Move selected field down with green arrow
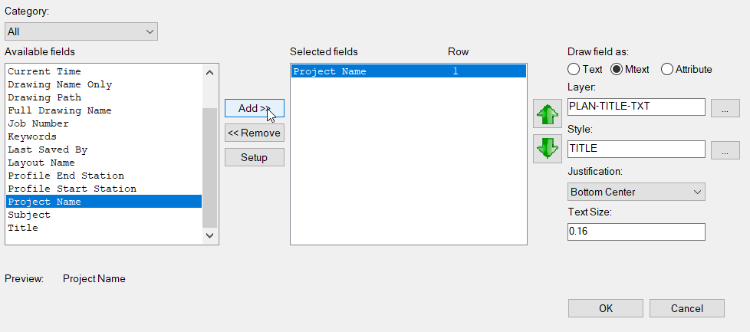 548,150
